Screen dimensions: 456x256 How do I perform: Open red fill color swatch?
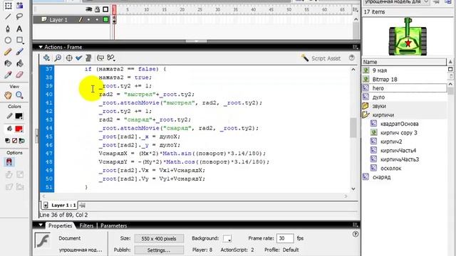pyautogui.click(x=19, y=129)
